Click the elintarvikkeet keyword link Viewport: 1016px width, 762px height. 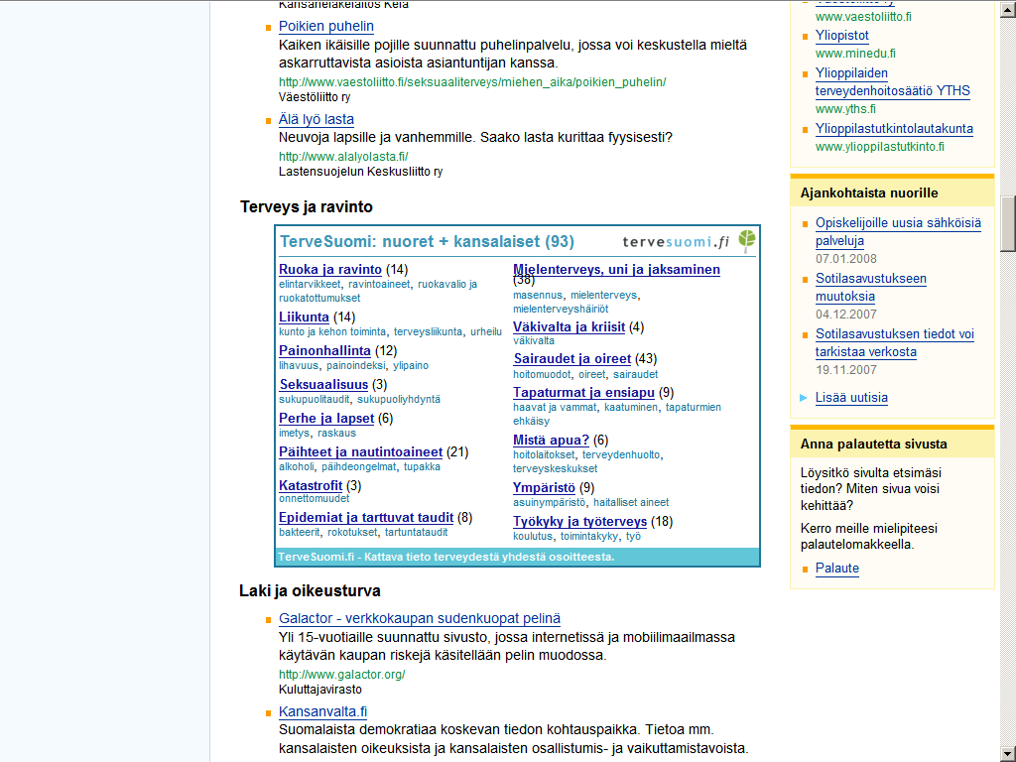[310, 285]
